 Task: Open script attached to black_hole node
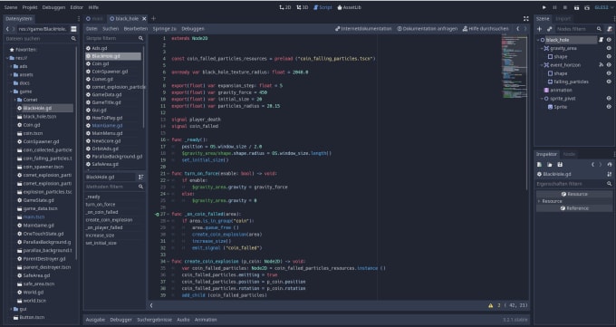(601, 40)
